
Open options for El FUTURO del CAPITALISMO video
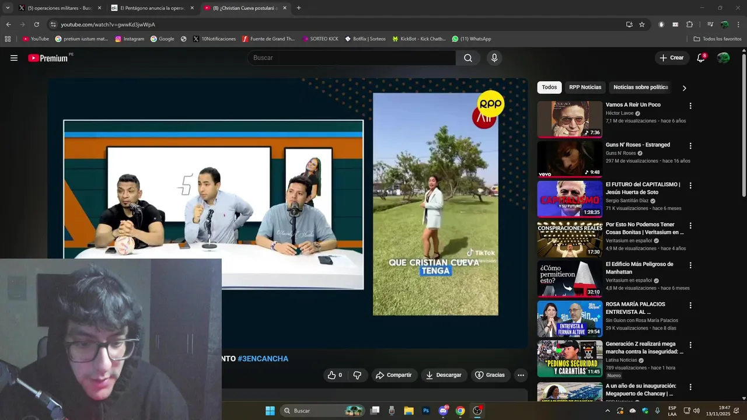pos(690,185)
